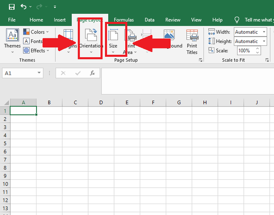Switch to the Insert tab
The image size is (274, 215).
(59, 20)
